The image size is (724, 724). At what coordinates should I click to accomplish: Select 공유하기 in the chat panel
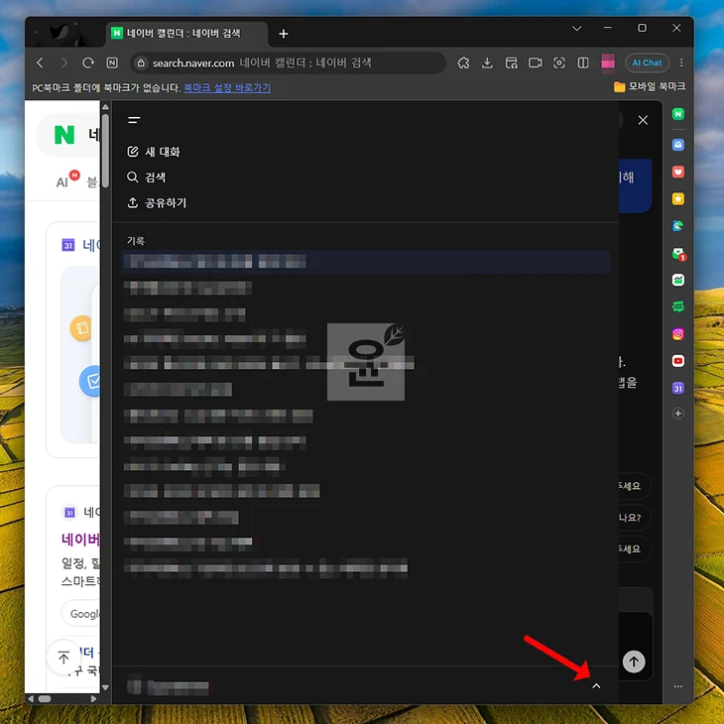157,202
